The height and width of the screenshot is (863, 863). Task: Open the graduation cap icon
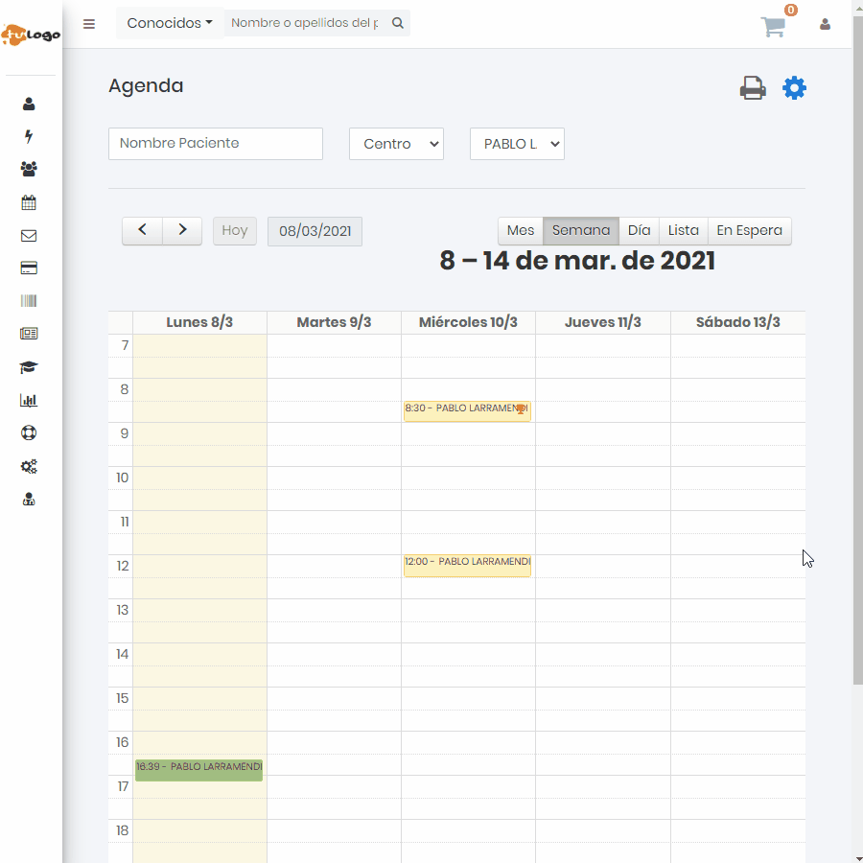click(x=29, y=367)
